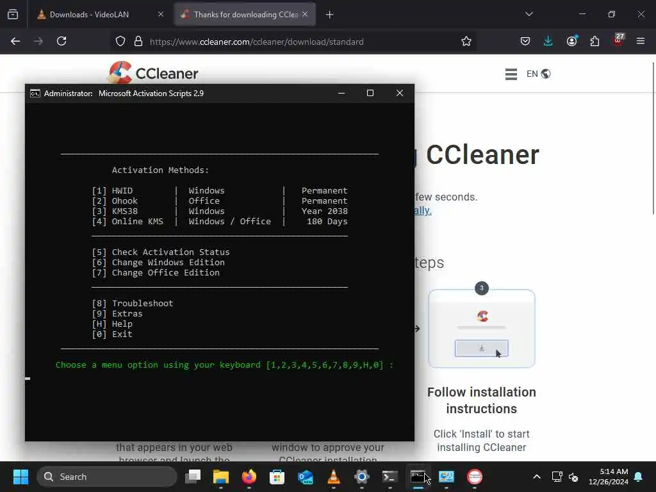Screen dimensions: 656x492
Task: Select the active command prompt taskbar icon
Action: pyautogui.click(x=418, y=477)
